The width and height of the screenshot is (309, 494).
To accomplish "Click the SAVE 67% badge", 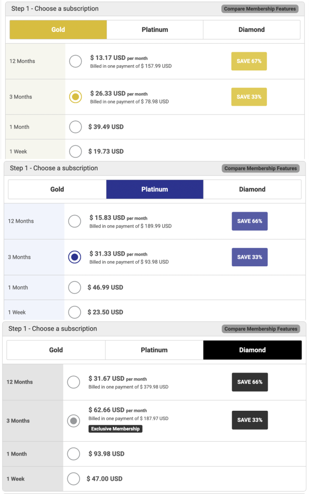I will pos(249,61).
